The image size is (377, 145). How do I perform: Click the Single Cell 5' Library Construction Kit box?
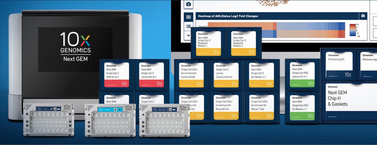(x=226, y=75)
